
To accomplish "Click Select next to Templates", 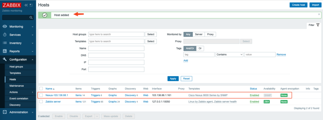I will point(151,41).
